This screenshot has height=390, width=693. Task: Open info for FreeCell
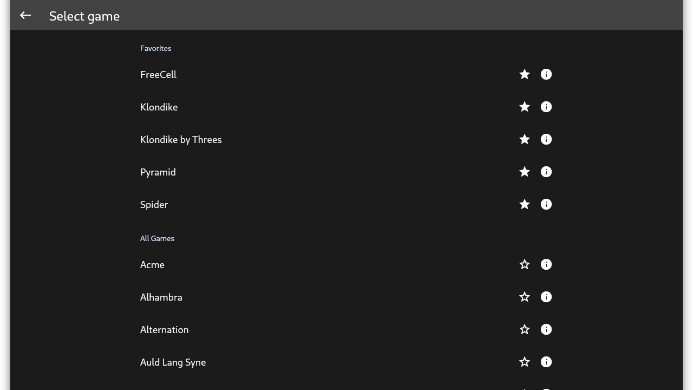point(546,74)
